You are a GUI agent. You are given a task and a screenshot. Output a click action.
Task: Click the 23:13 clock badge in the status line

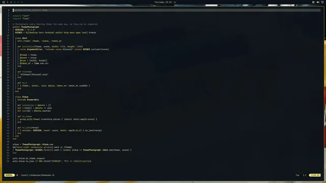315,175
